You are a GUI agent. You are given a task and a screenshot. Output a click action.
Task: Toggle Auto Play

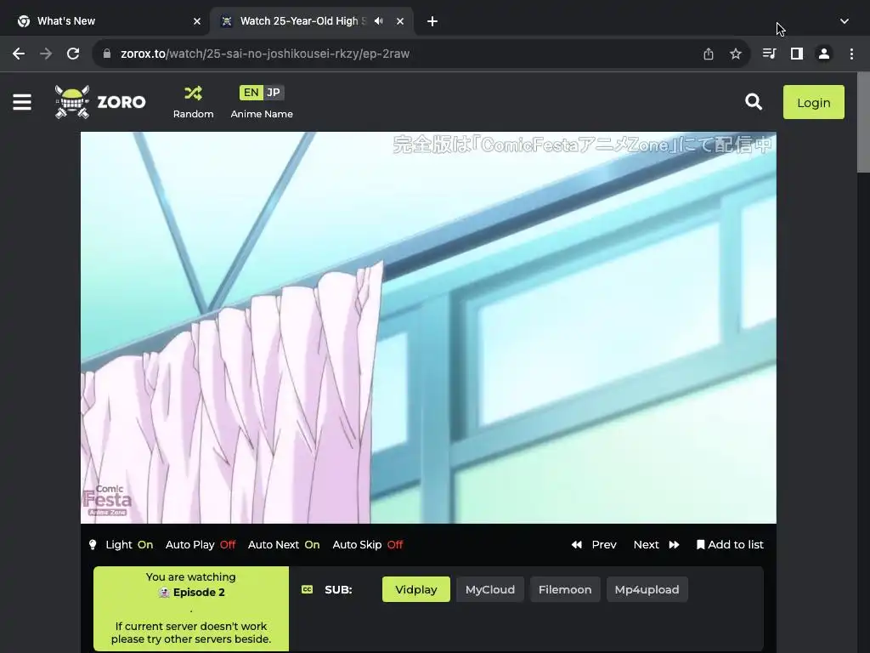point(201,545)
